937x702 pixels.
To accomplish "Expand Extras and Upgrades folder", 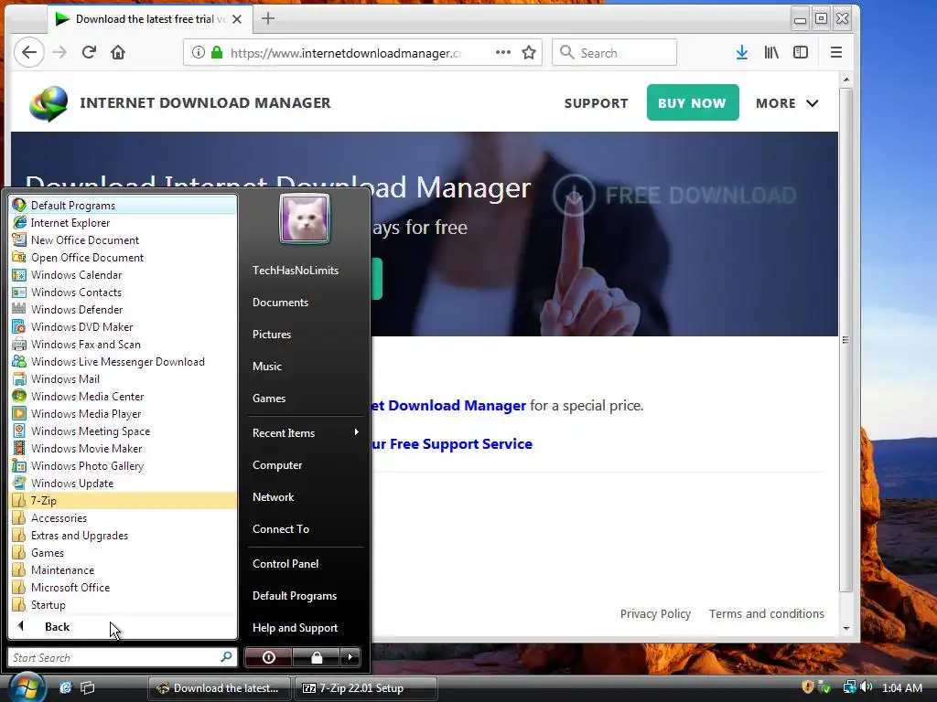I will coord(123,535).
